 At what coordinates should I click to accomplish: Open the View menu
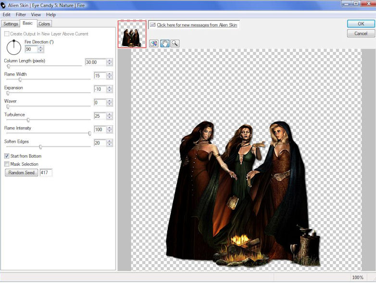[x=36, y=14]
